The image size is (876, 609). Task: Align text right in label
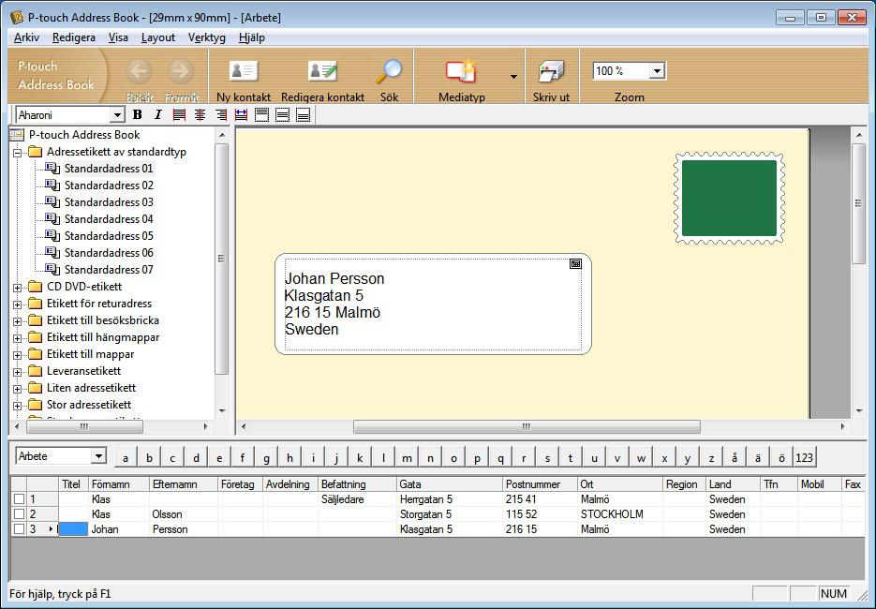pos(221,114)
